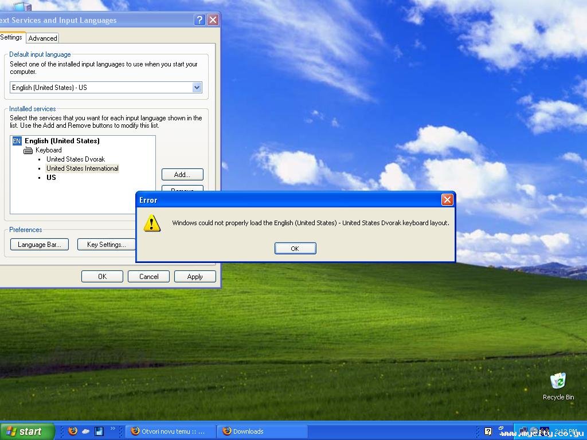Screen dimensions: 587x440
Task: Select the Settings tab
Action: (11, 37)
